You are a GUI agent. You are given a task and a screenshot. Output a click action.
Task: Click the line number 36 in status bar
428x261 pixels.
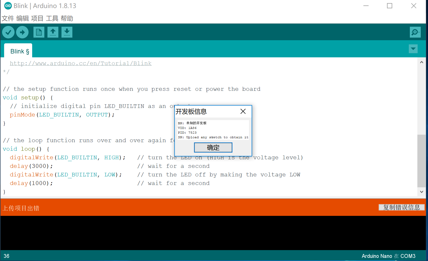tap(6, 256)
